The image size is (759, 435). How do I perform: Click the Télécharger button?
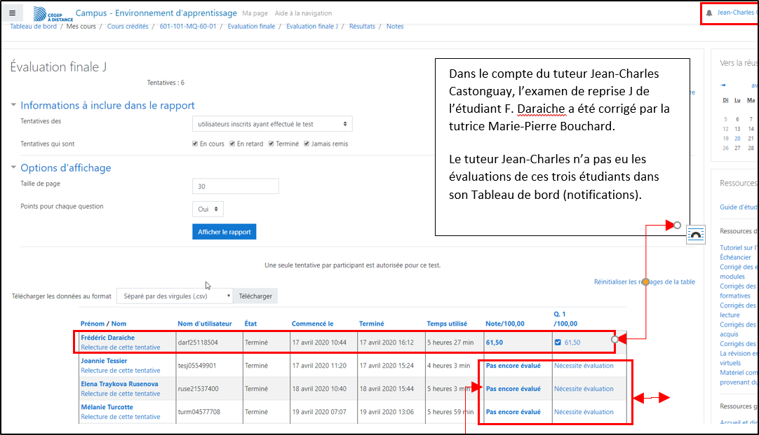(x=255, y=296)
